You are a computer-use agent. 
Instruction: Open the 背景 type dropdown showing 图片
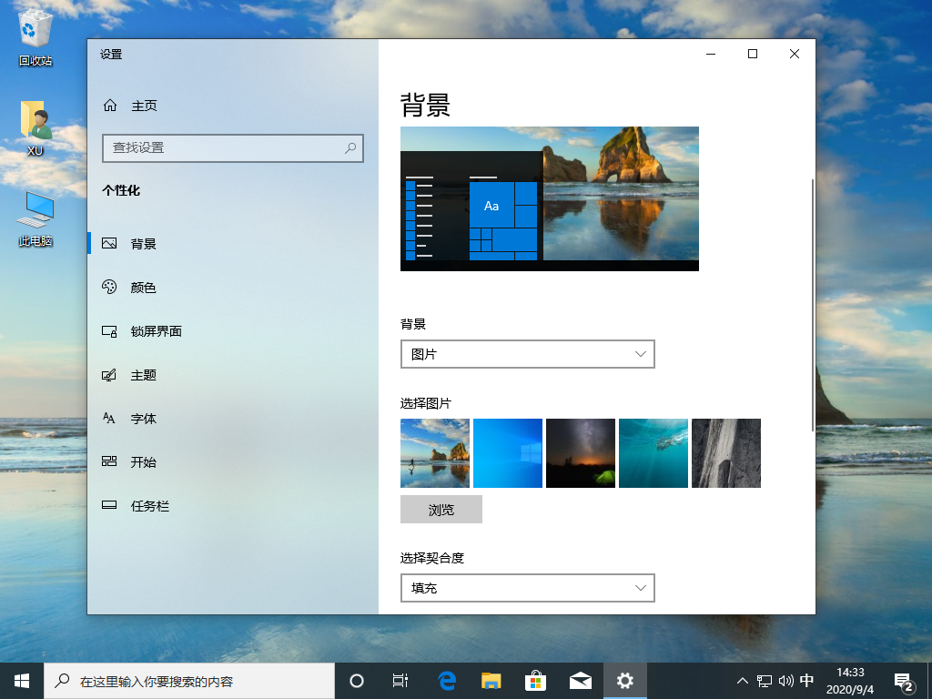(528, 354)
